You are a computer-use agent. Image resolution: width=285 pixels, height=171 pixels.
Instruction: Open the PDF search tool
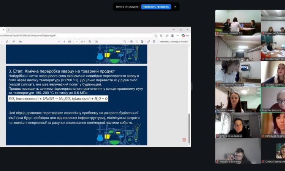pyautogui.click(x=125, y=42)
